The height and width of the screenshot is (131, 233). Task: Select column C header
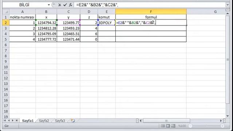68,12
